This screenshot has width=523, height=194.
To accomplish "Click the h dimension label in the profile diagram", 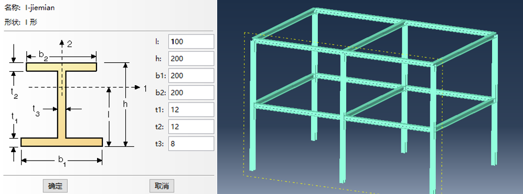I will point(125,104).
